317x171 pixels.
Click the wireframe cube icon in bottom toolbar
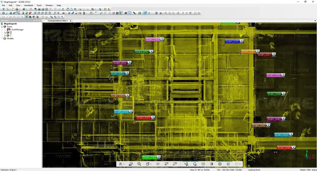[220, 164]
